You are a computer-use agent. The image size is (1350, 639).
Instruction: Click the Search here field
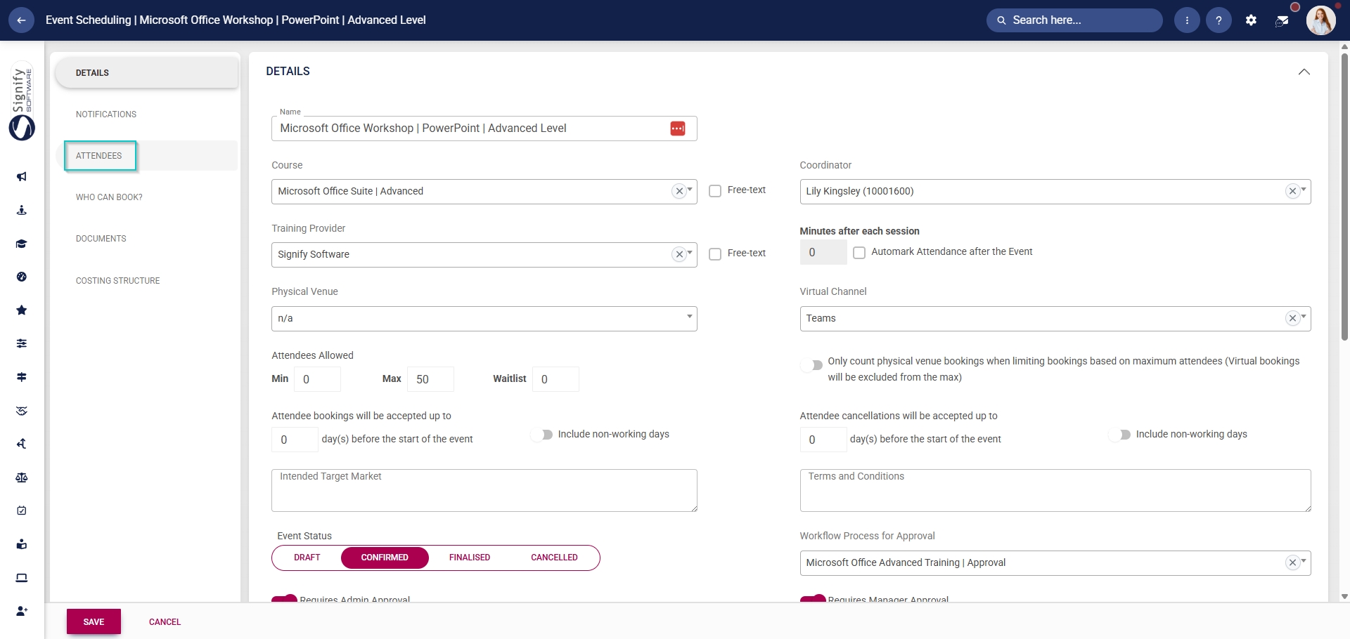coord(1074,20)
